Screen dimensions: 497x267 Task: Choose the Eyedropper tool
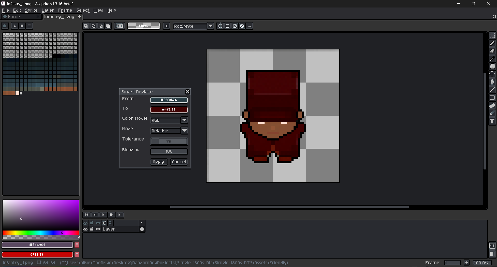tap(492, 59)
